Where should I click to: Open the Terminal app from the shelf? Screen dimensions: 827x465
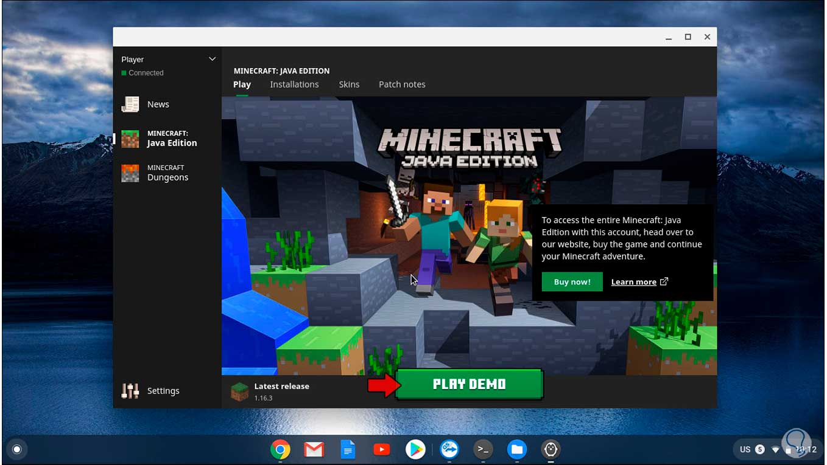(x=483, y=450)
